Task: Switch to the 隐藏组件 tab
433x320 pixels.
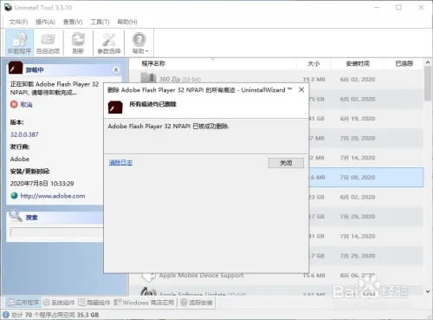Action: [94, 303]
